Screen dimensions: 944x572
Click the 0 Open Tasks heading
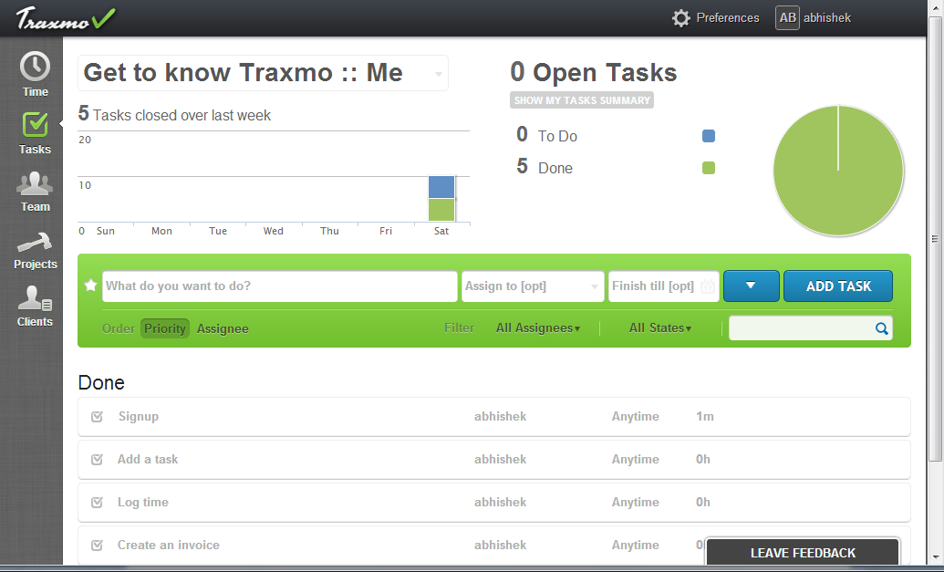click(593, 72)
